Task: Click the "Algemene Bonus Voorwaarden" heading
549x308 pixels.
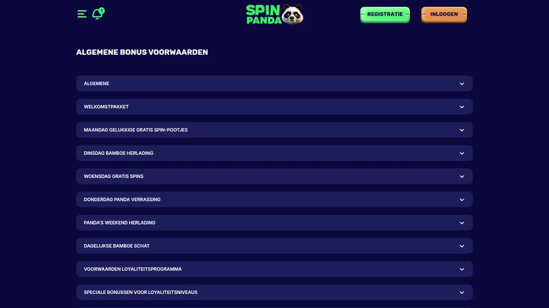Action: click(142, 52)
